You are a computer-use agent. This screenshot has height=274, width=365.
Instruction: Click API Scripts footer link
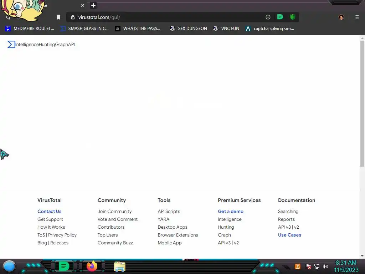pos(169,211)
